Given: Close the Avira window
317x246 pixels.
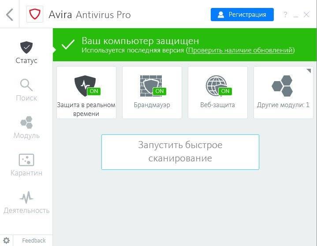Looking at the screenshot, I should point(306,15).
